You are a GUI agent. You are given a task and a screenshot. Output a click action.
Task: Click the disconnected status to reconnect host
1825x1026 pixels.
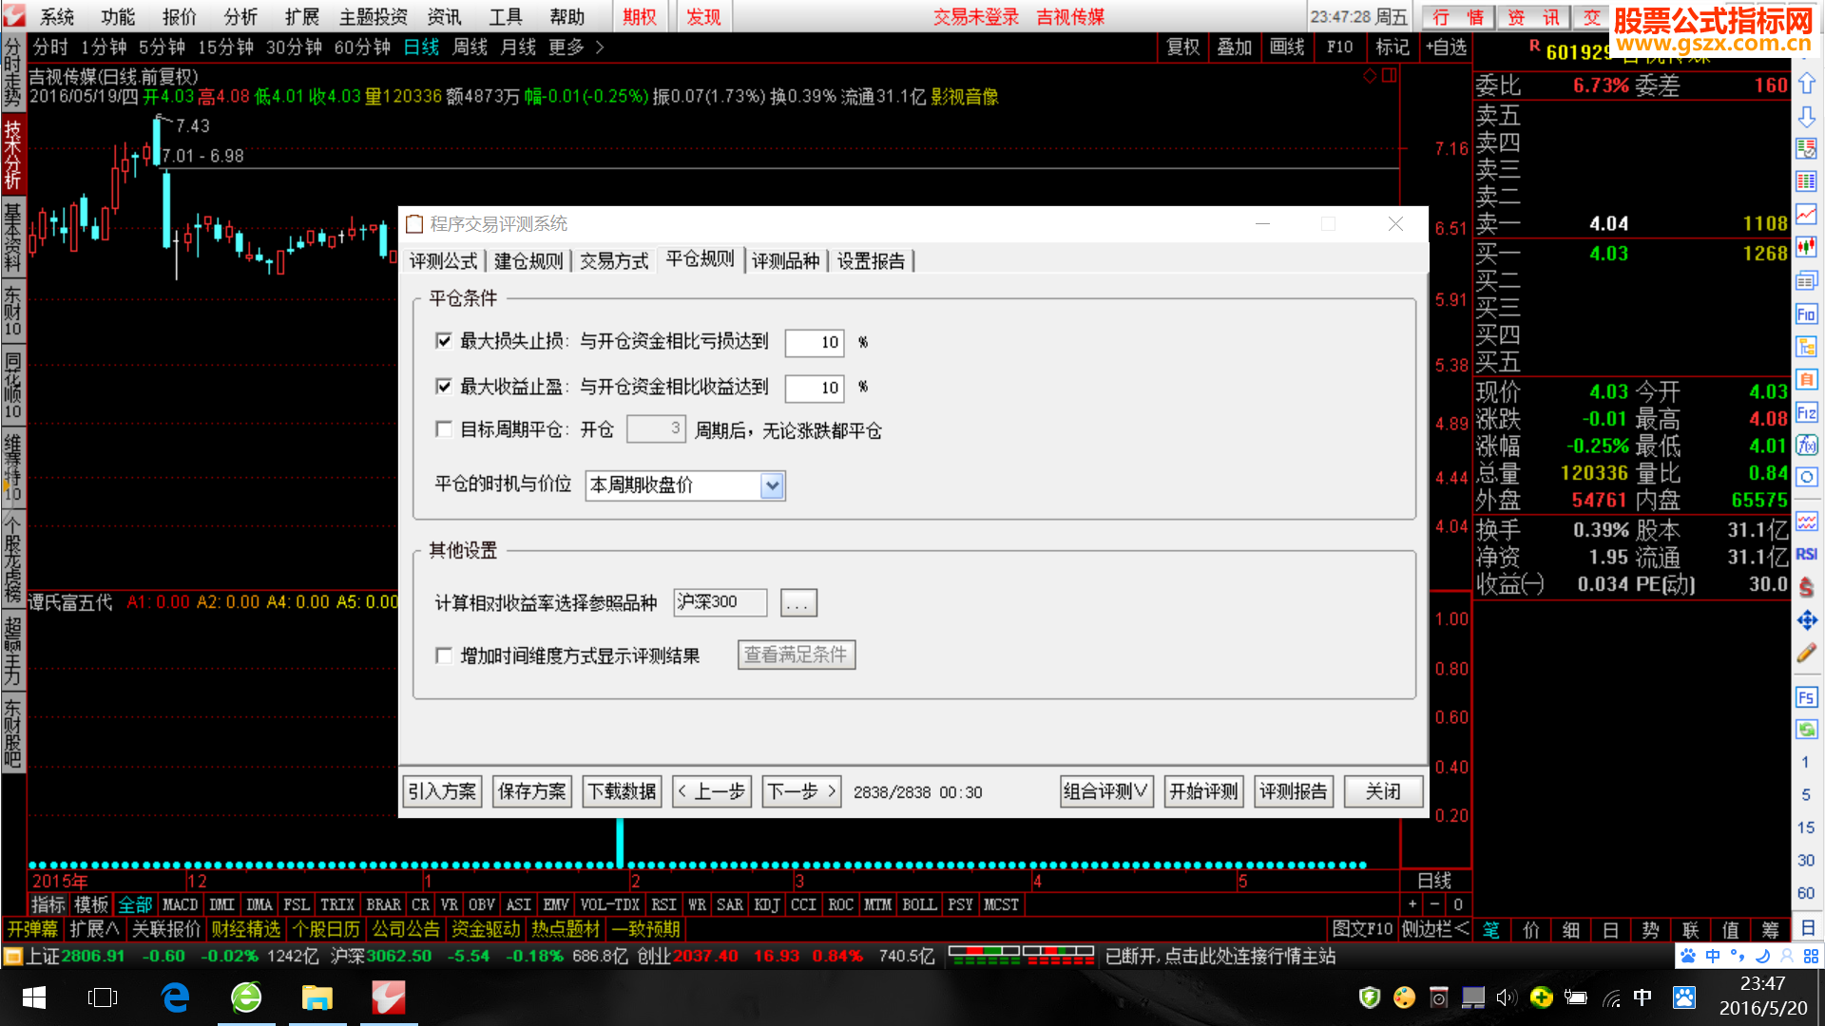[1220, 956]
